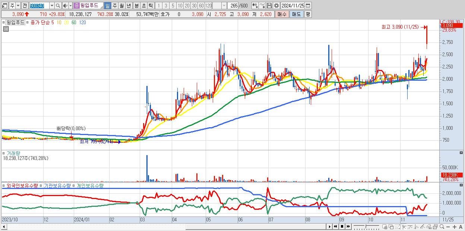This screenshot has width=465, height=231.
Task: Choose the 10 interval button
Action: pyautogui.click(x=180, y=6)
